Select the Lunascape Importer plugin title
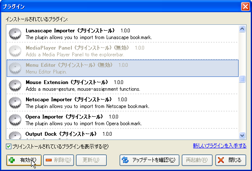Viewport: 252px width, 171px height. 70,31
